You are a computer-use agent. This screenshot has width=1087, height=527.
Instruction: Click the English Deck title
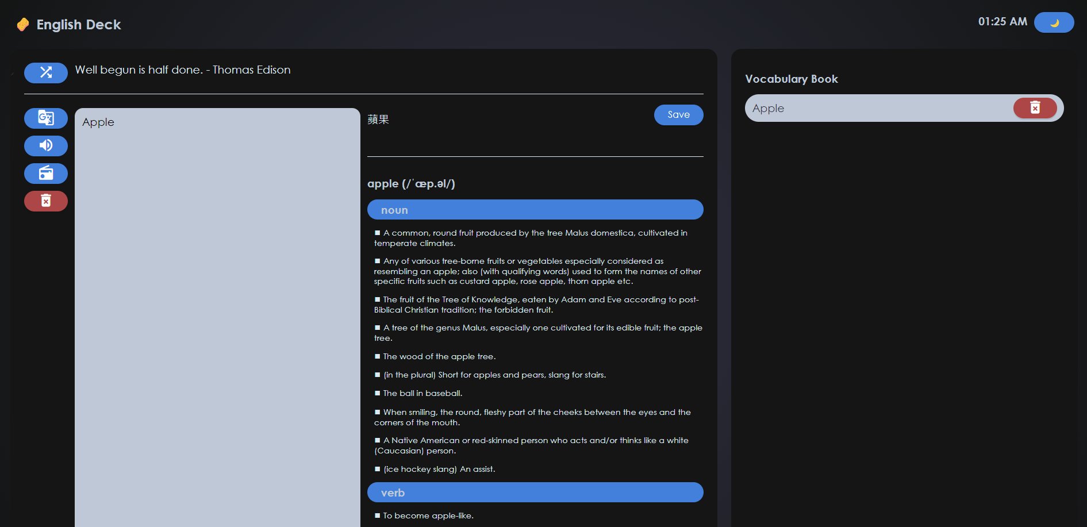click(79, 25)
